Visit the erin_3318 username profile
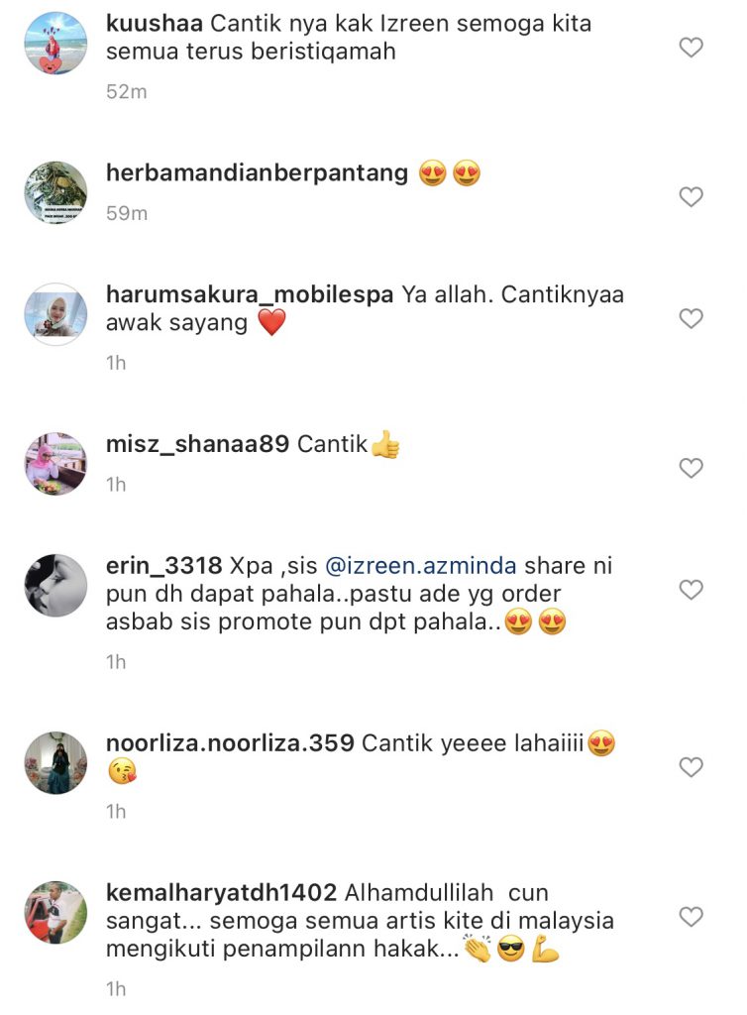747x1015 pixels. click(x=164, y=566)
